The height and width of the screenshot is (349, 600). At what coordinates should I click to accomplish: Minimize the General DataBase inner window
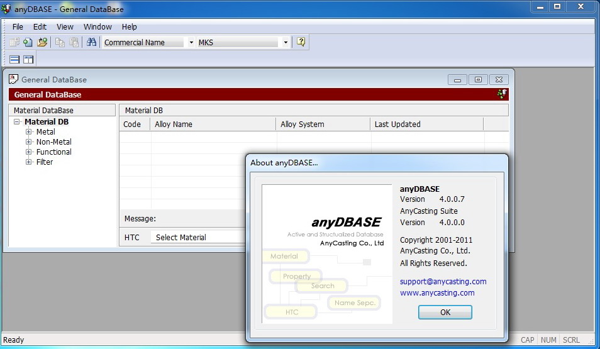pos(457,80)
